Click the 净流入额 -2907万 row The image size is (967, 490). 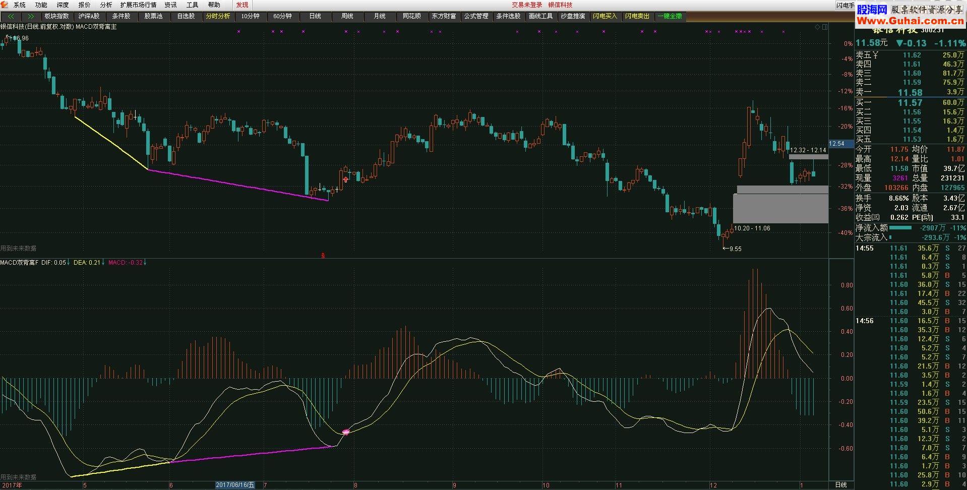tap(910, 228)
